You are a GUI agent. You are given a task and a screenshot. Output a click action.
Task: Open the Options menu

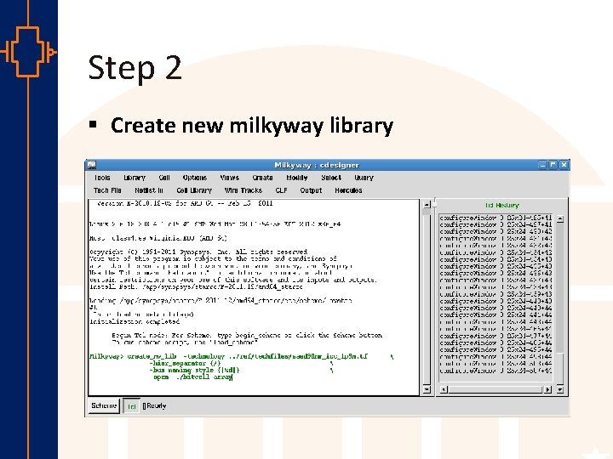click(x=195, y=178)
